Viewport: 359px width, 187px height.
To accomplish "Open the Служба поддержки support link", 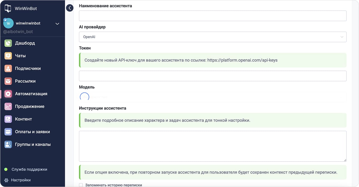I will pos(29,169).
